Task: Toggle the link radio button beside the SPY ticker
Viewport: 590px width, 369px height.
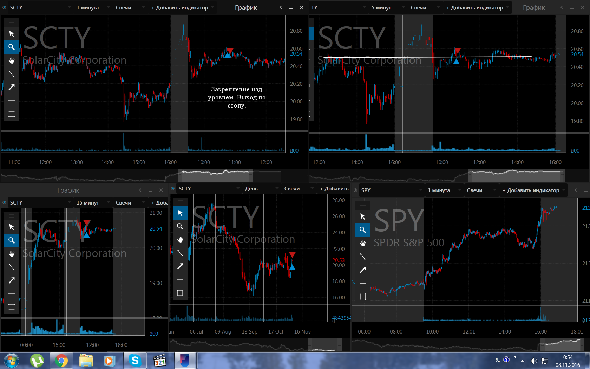Action: (x=355, y=190)
